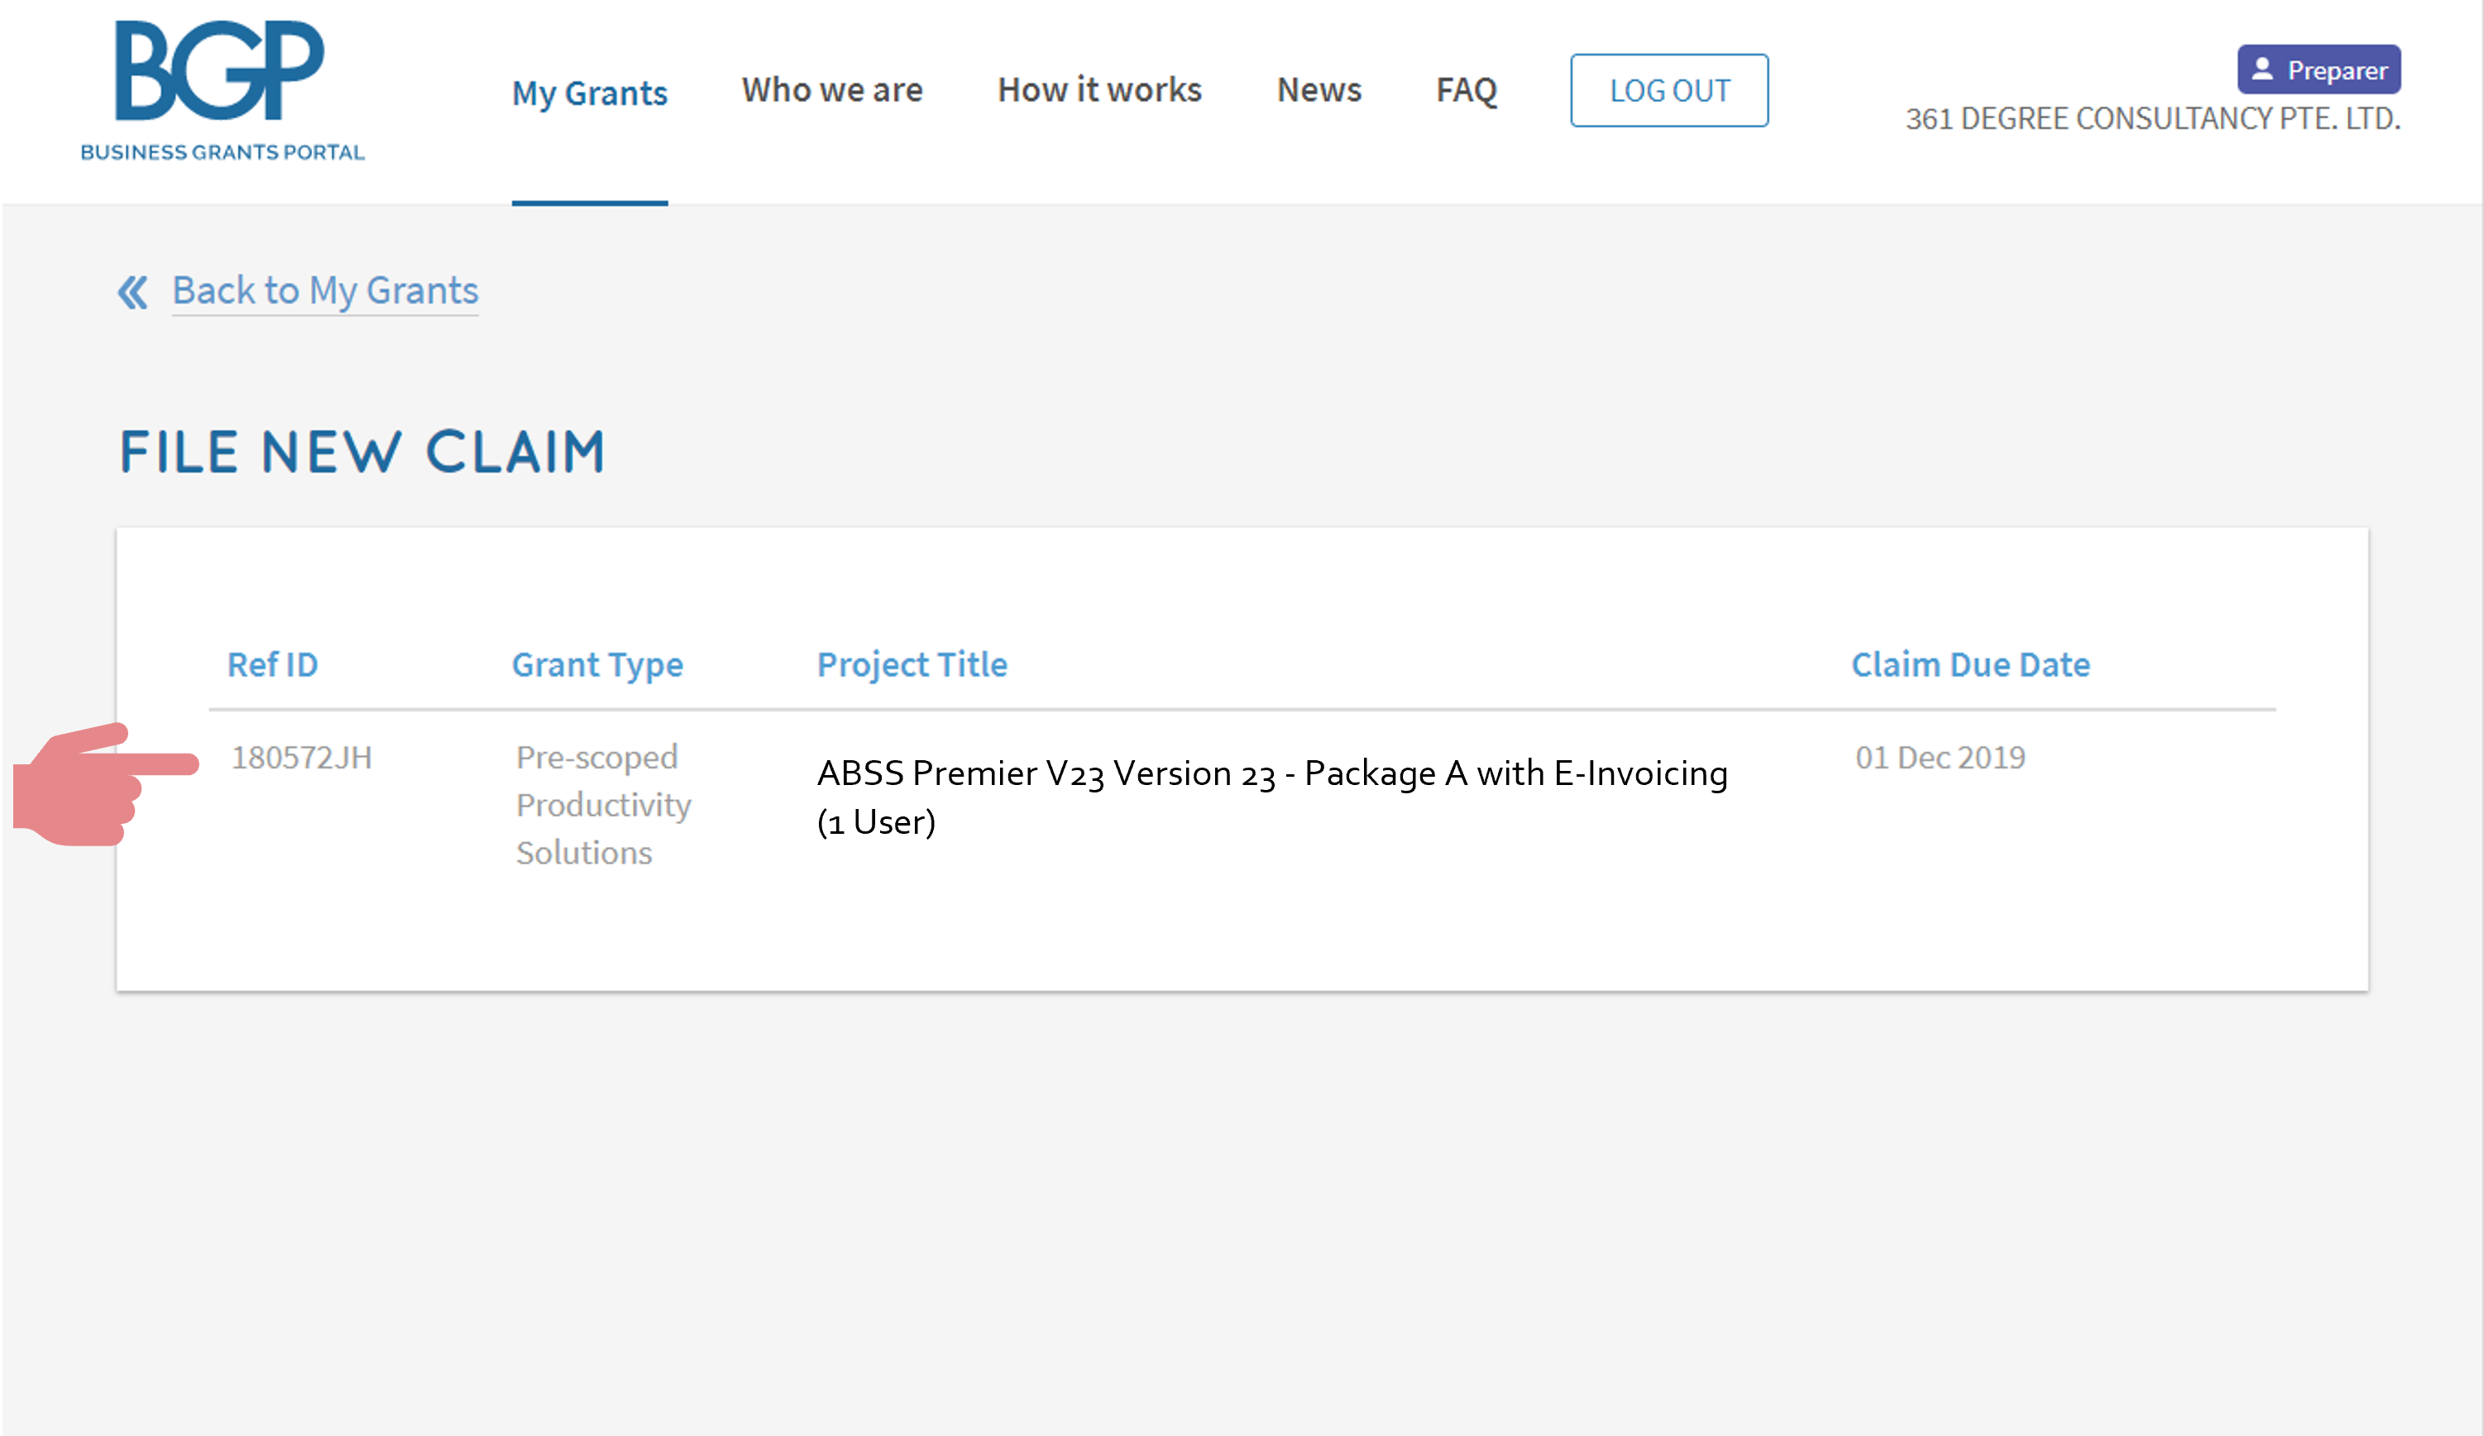Viewport: 2484px width, 1436px height.
Task: Click the Project Title column header
Action: (x=912, y=665)
